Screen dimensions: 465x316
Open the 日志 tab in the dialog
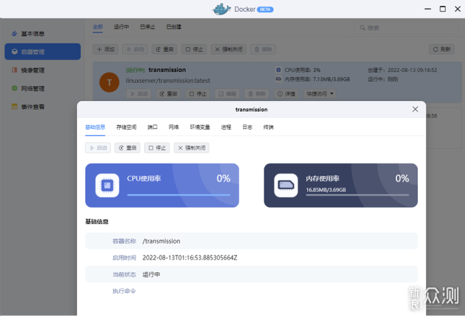(247, 128)
